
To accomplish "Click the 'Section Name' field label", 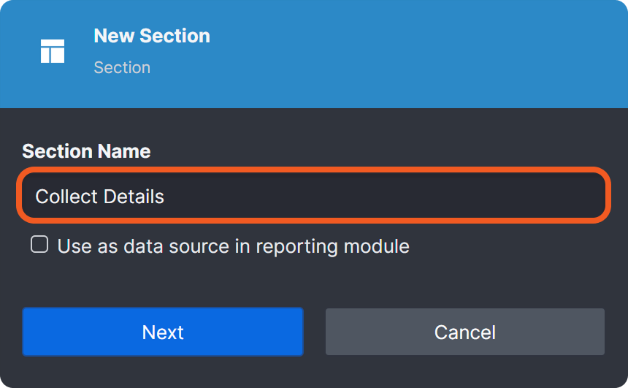I will pyautogui.click(x=86, y=151).
